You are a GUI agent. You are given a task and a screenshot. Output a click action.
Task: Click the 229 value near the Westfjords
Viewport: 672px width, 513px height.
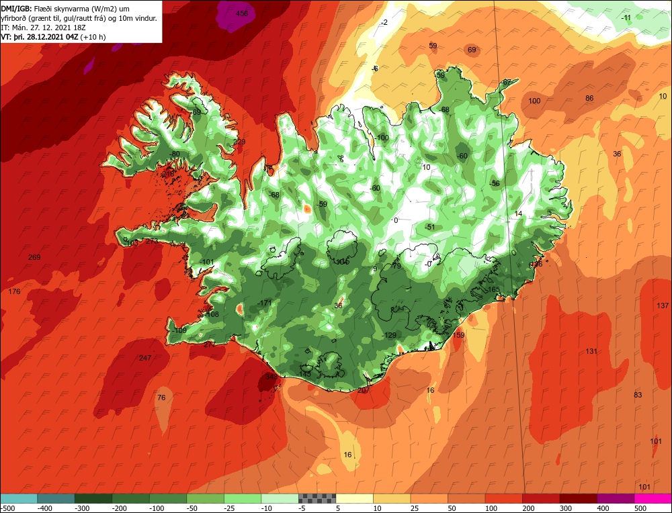[x=240, y=142]
